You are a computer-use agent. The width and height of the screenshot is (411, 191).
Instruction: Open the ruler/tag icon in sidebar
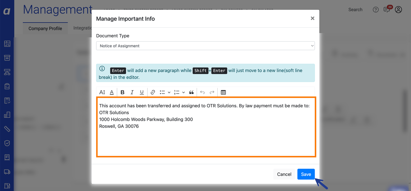pyautogui.click(x=7, y=129)
